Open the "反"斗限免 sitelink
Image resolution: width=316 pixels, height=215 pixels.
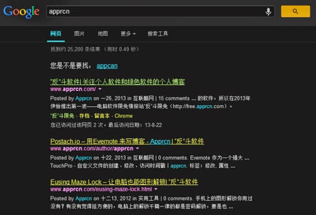click(x=62, y=116)
